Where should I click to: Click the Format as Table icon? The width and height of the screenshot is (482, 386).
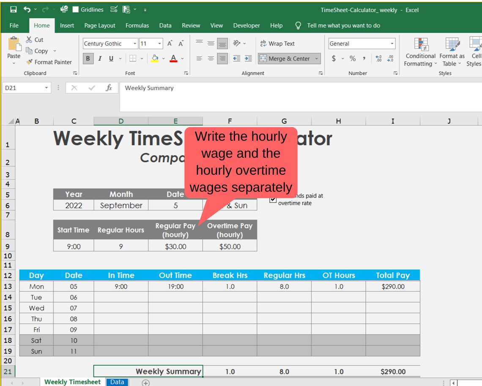pyautogui.click(x=452, y=53)
